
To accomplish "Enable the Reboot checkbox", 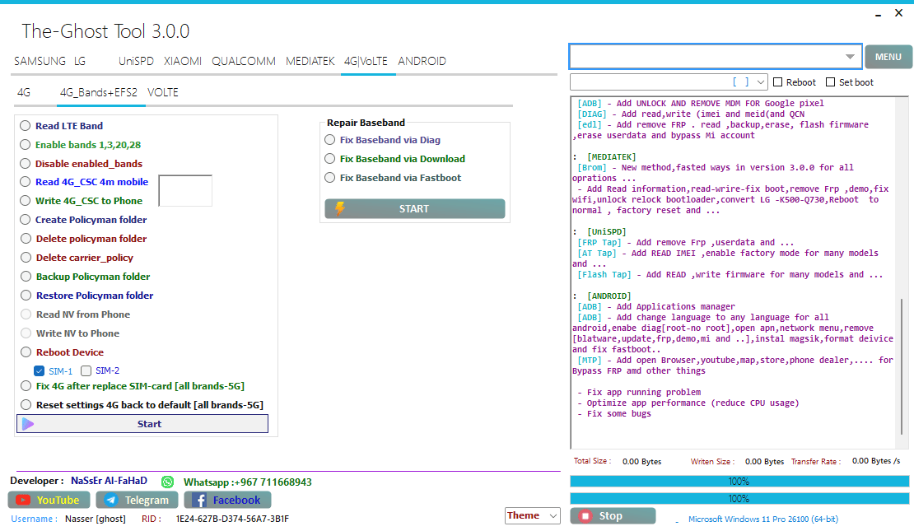I will click(777, 82).
